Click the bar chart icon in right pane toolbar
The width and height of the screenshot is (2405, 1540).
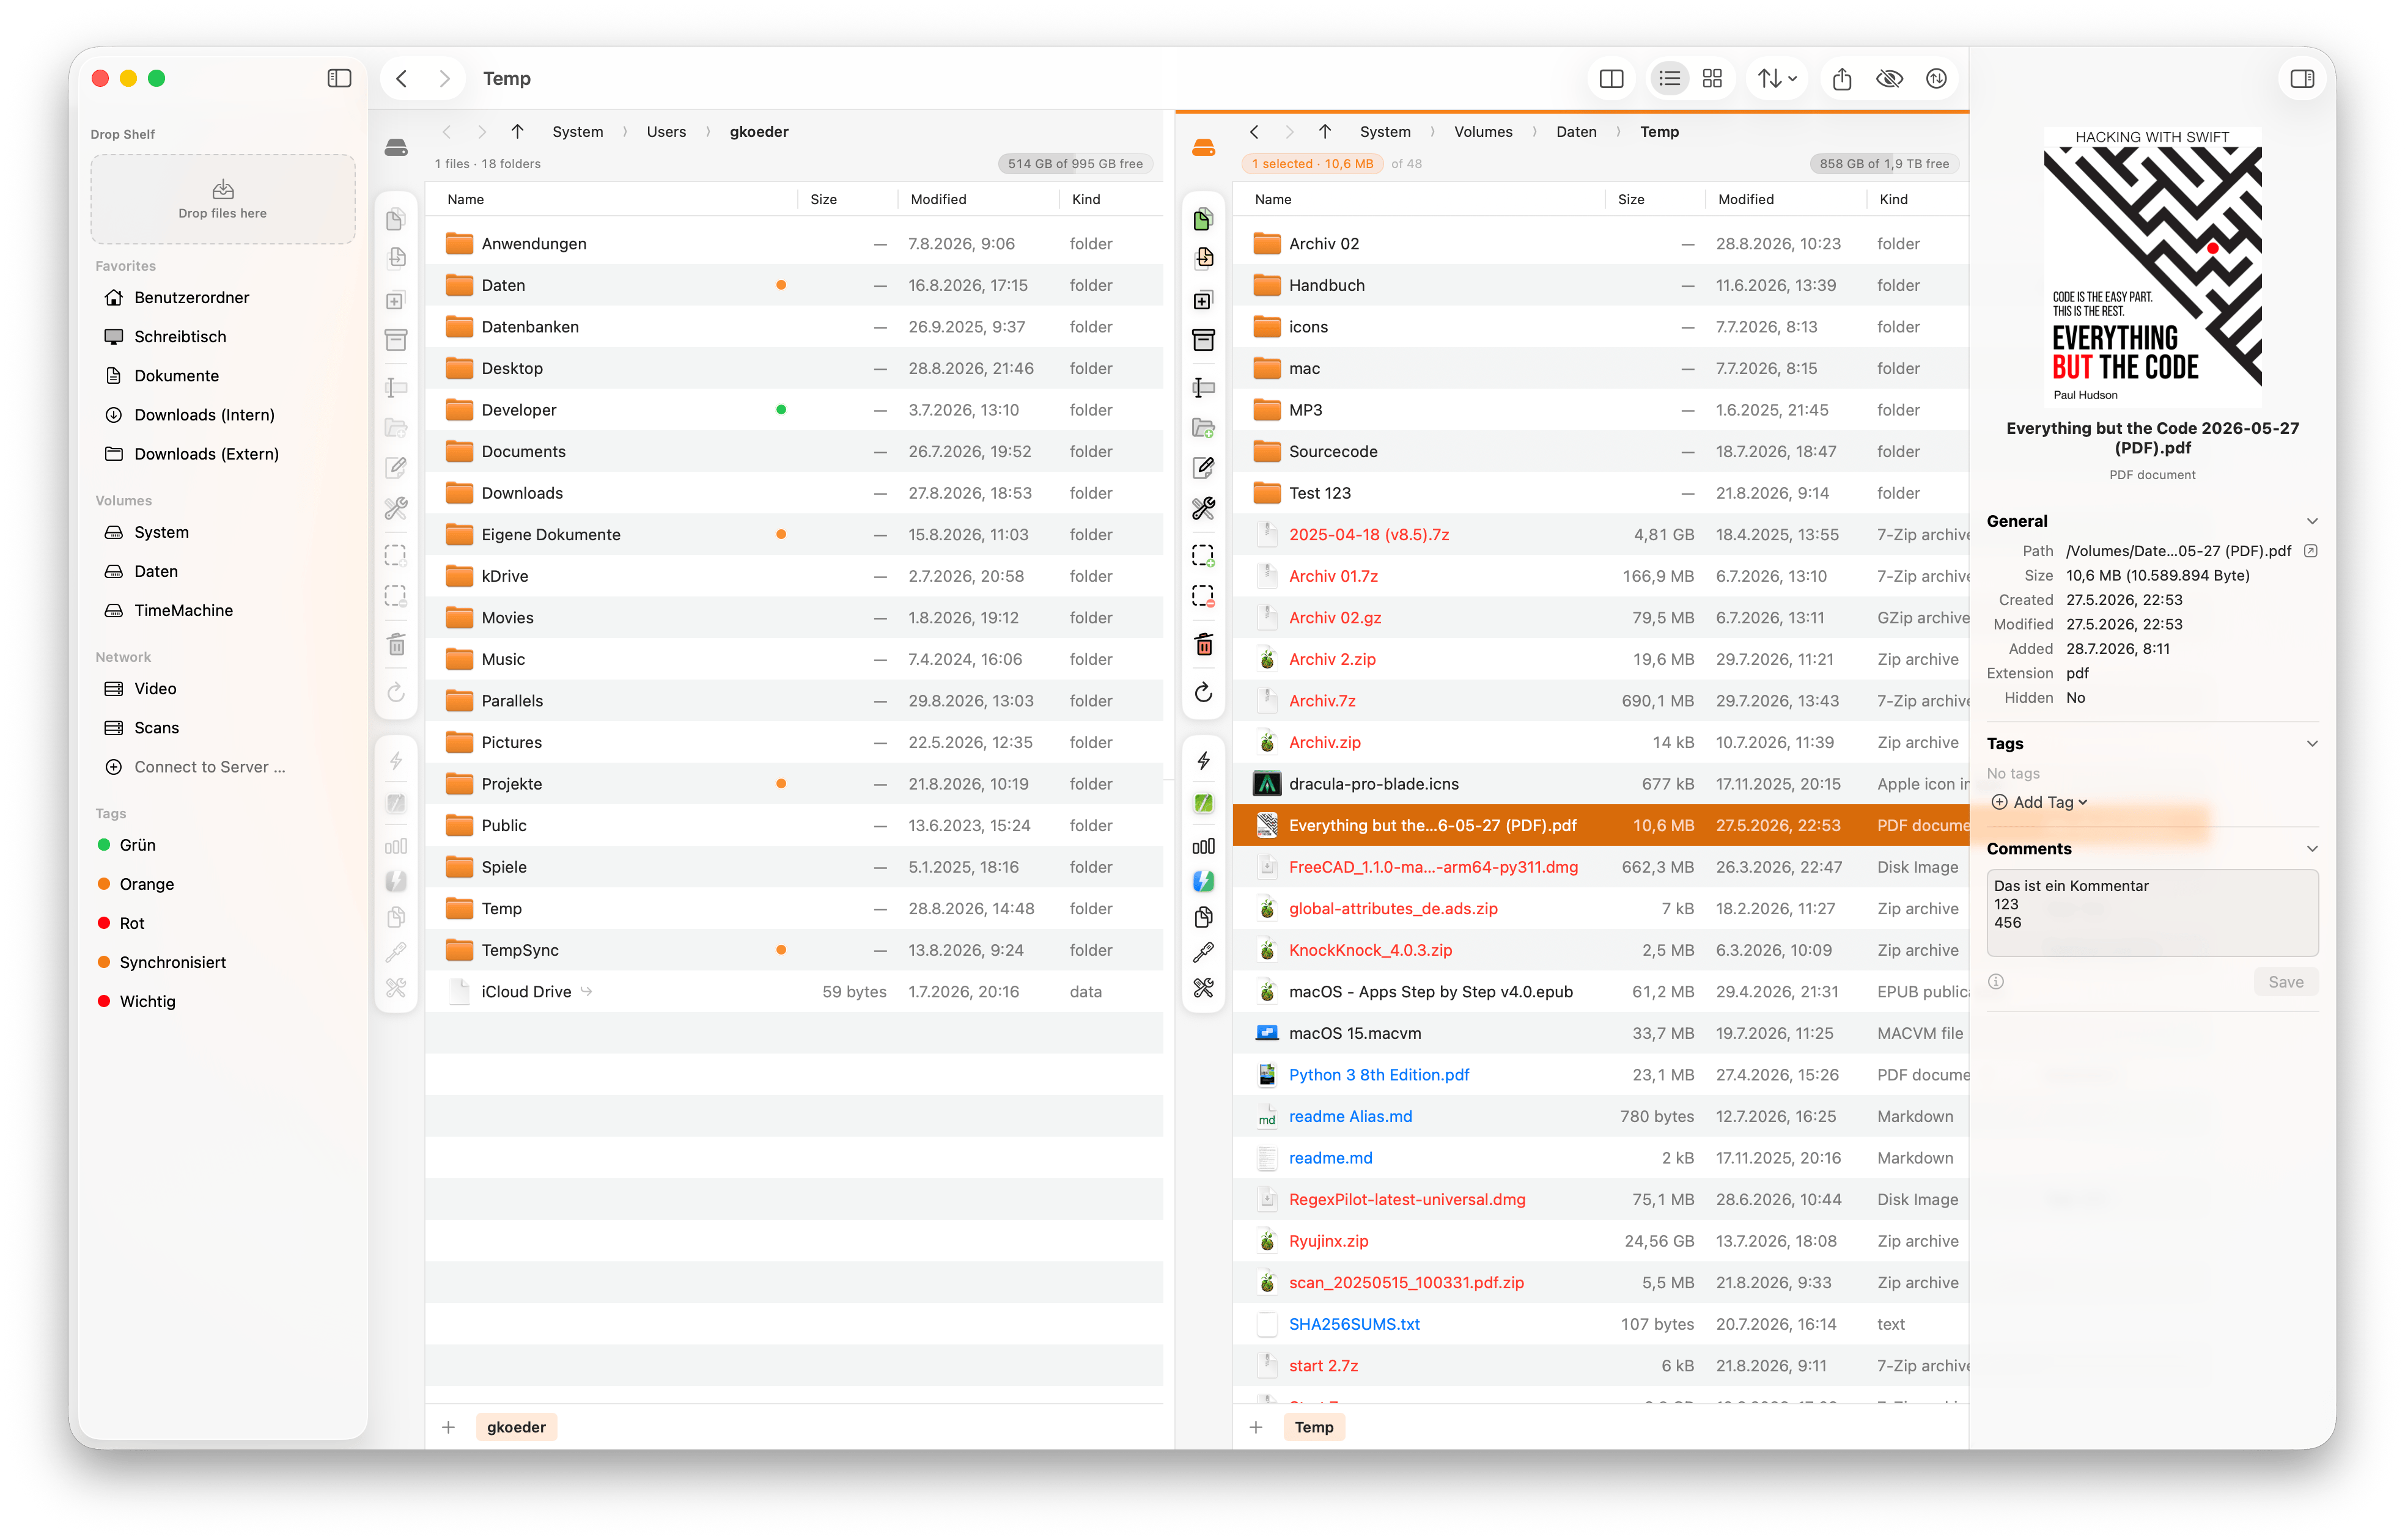click(x=1202, y=846)
